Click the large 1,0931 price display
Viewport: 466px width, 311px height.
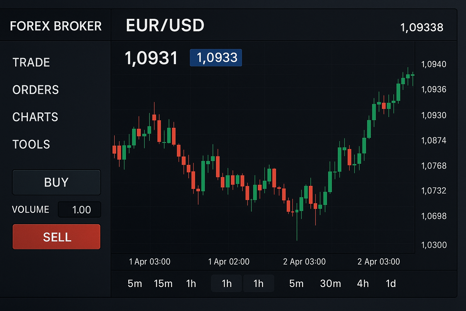(151, 58)
